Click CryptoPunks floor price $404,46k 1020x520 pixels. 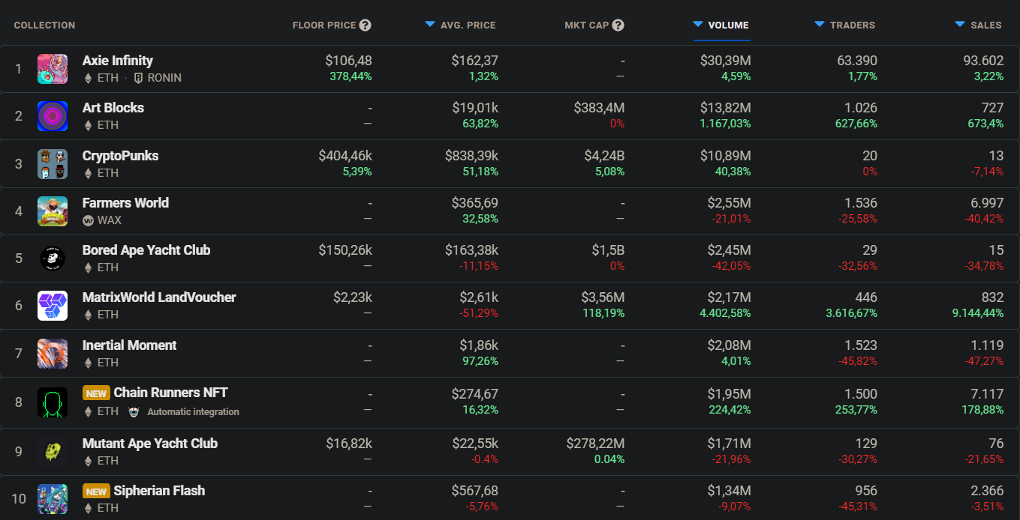coord(345,156)
